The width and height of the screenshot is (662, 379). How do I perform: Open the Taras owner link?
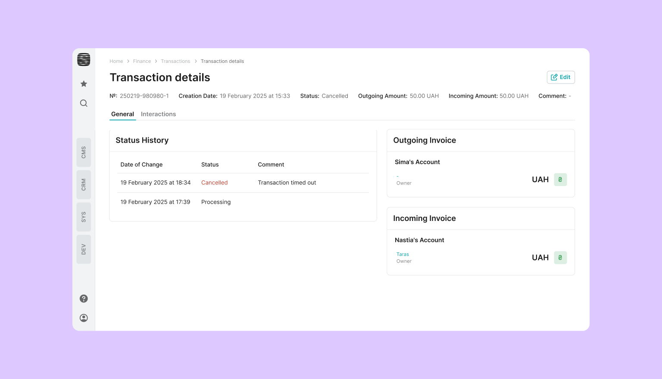[x=403, y=254]
